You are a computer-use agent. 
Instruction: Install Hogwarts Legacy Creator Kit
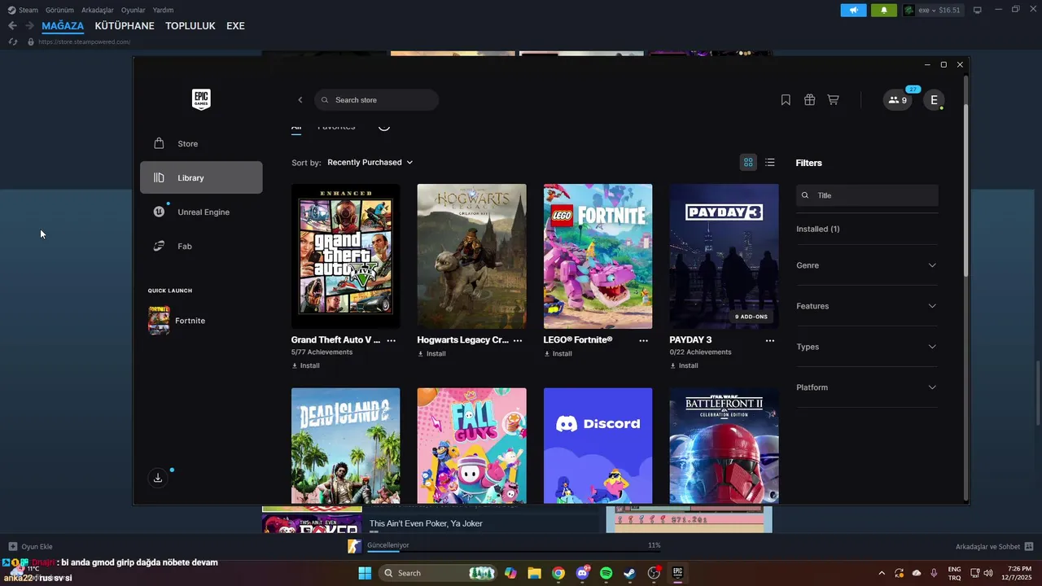(431, 353)
